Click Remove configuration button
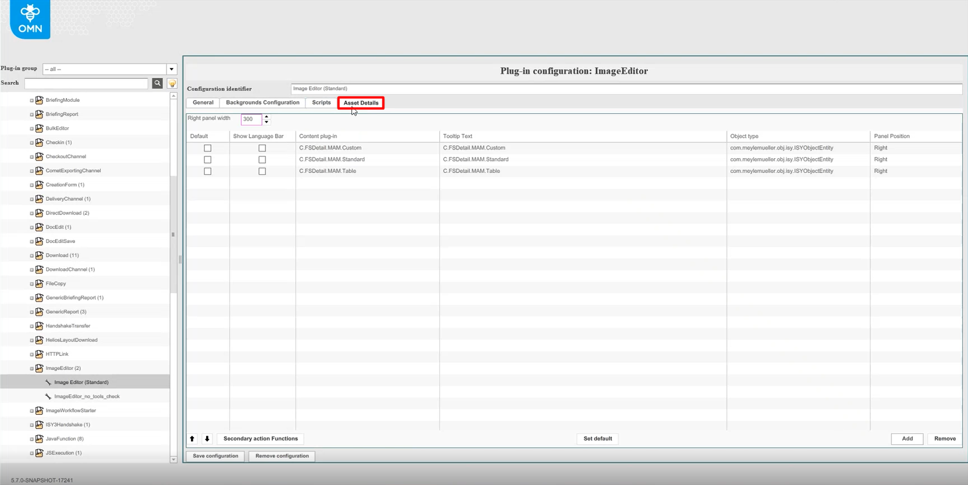968x485 pixels. pos(282,456)
